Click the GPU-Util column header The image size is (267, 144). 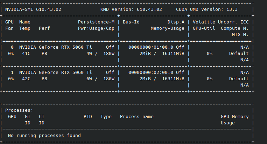coord(204,28)
